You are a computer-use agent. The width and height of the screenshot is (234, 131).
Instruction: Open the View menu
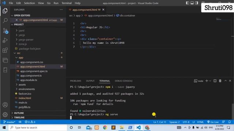coord(41,3)
